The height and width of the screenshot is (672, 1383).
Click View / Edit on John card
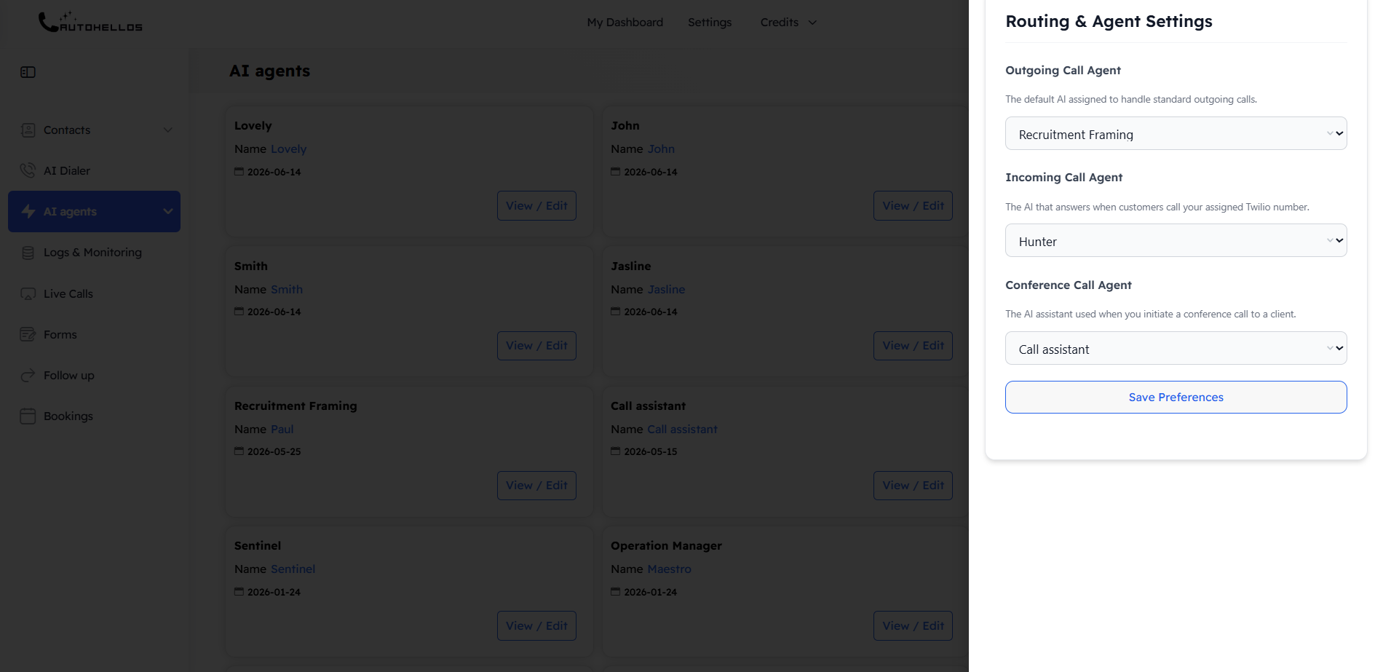[913, 205]
